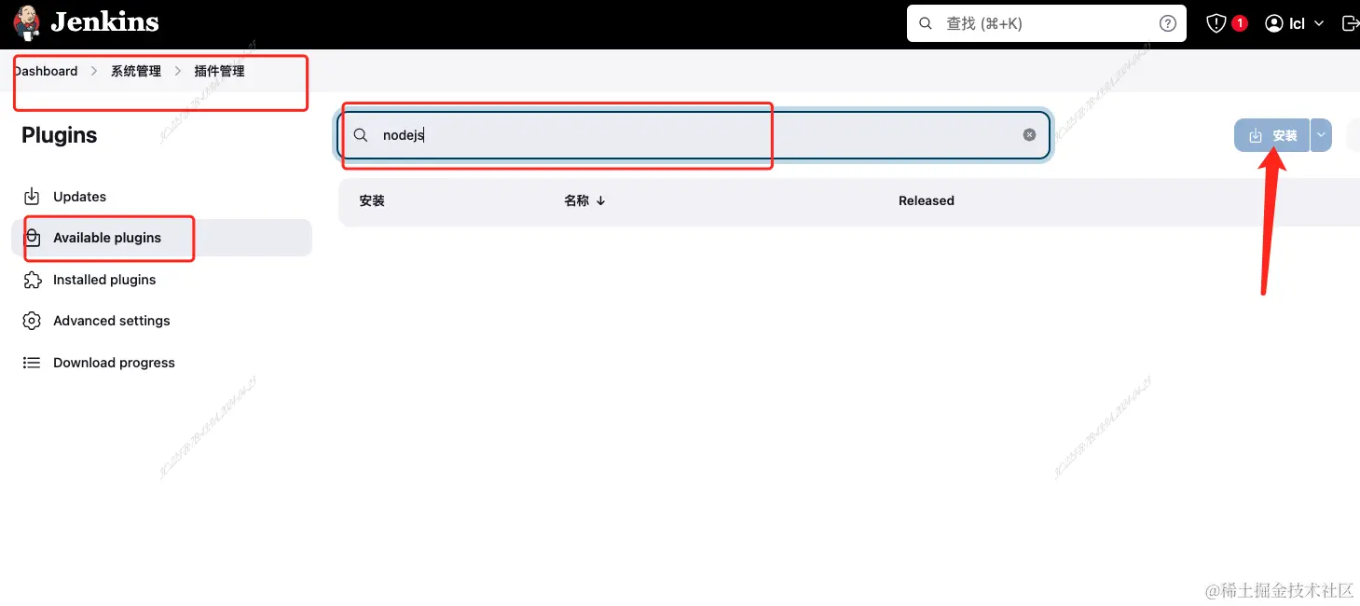Click the Plugins page heading

click(x=60, y=135)
